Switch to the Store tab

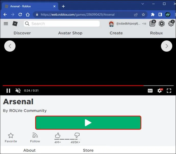(x=88, y=150)
